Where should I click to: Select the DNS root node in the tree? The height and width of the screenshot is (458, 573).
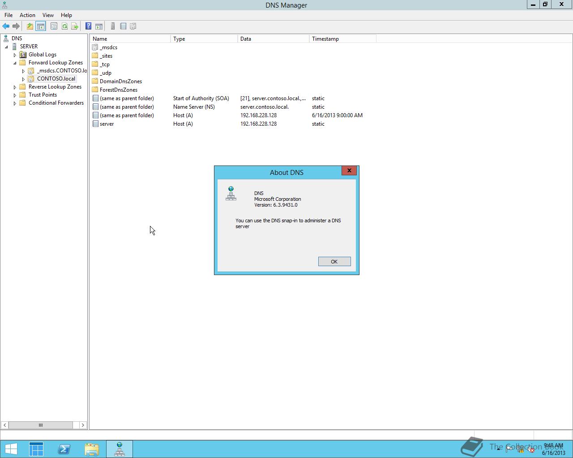(17, 38)
